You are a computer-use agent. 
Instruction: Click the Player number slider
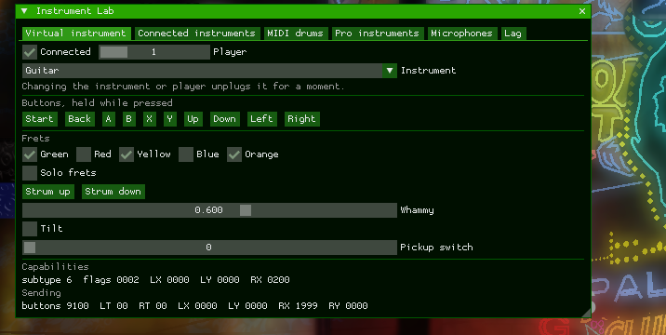(x=154, y=52)
